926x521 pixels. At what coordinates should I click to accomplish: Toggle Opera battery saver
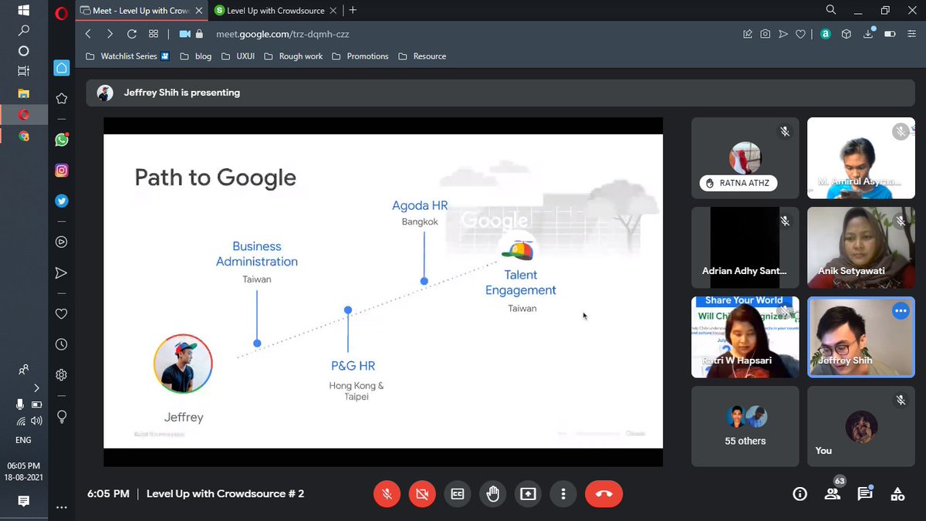tap(890, 34)
